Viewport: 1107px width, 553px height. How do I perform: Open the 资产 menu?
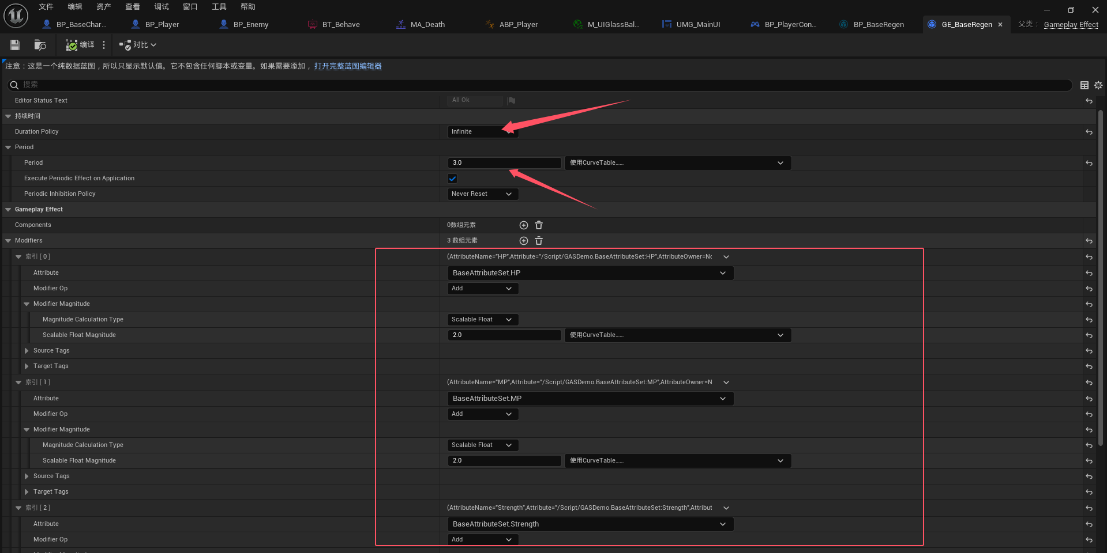104,7
